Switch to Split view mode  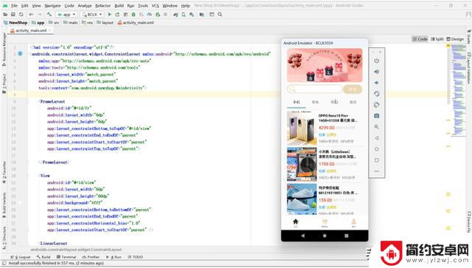pyautogui.click(x=437, y=39)
